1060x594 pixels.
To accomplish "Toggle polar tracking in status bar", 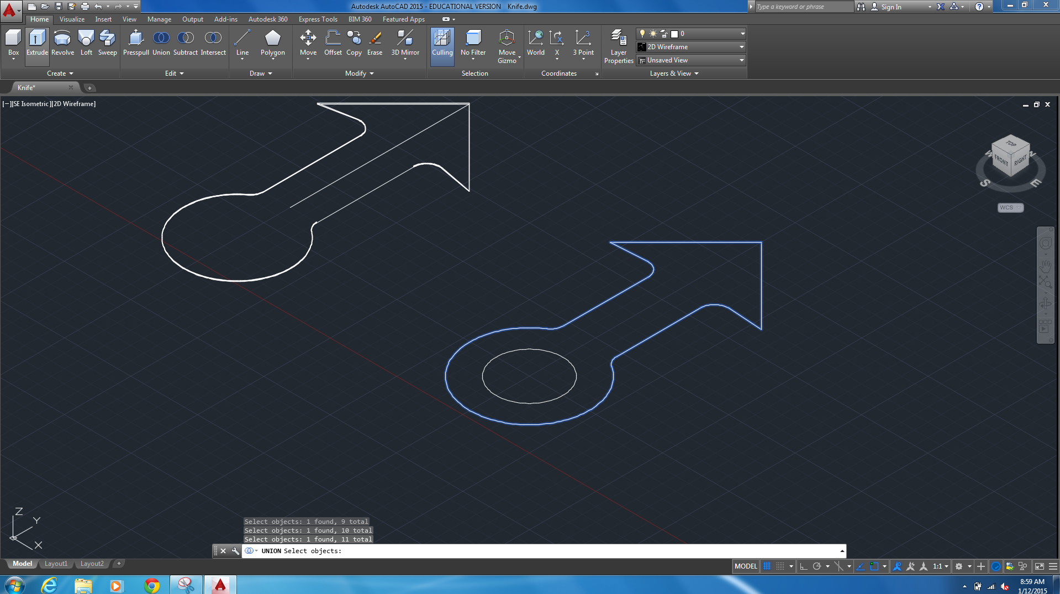I will point(817,566).
